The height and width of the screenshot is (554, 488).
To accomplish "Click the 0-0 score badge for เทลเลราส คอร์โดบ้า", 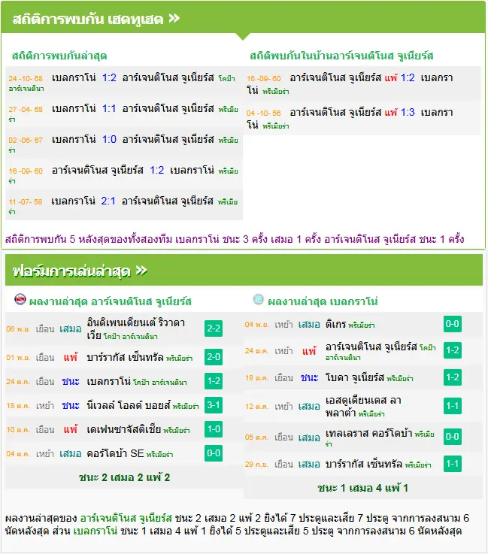I will coord(453,437).
